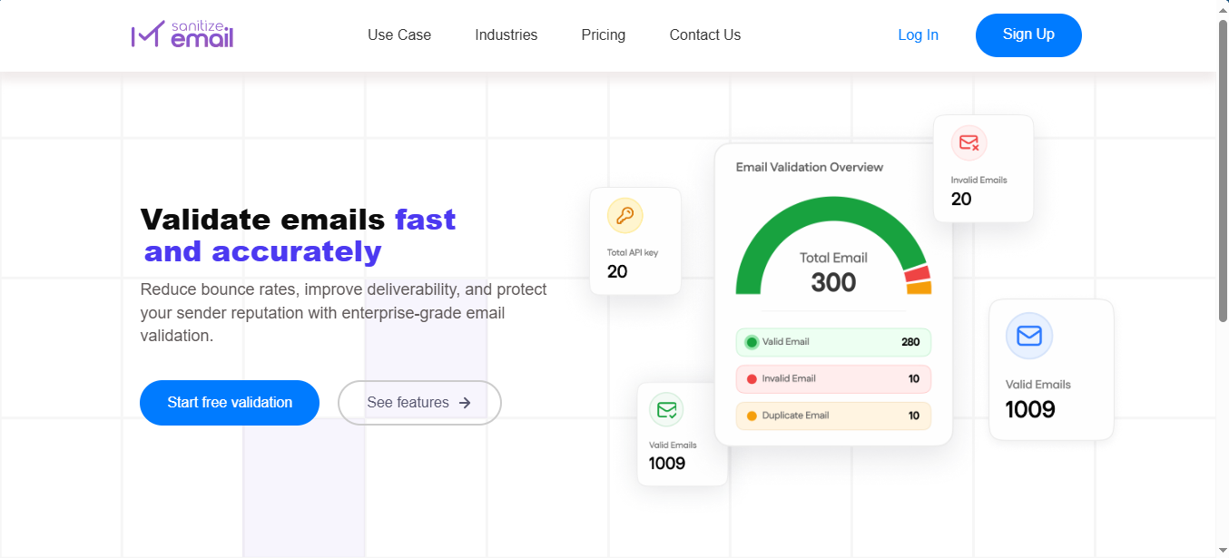Click the Sign Up button
The image size is (1229, 558).
[1028, 35]
